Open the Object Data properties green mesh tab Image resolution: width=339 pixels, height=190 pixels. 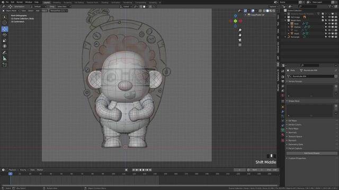[x=282, y=130]
